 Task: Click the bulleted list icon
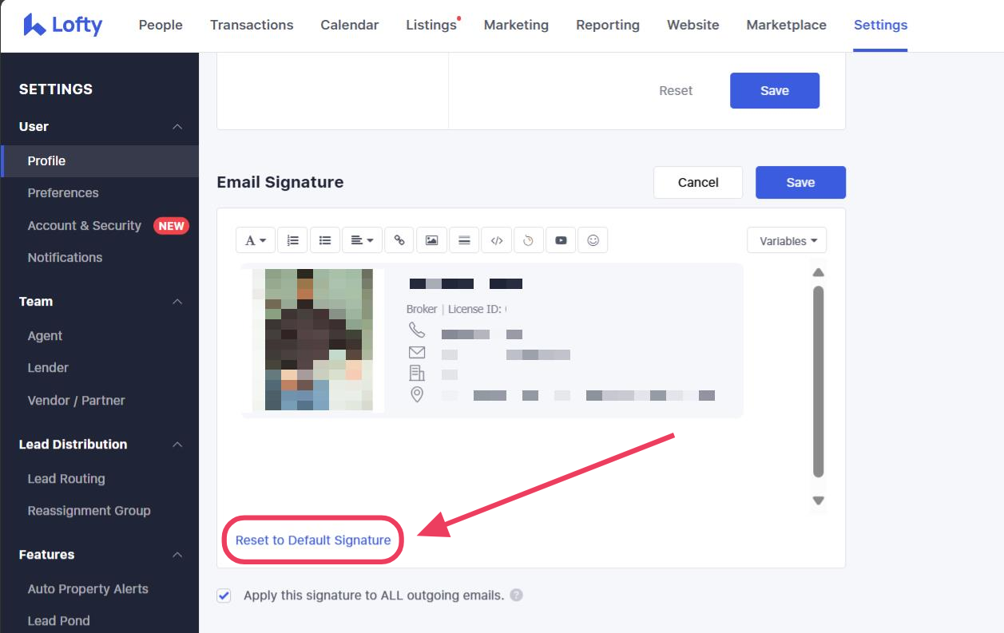[x=325, y=240]
